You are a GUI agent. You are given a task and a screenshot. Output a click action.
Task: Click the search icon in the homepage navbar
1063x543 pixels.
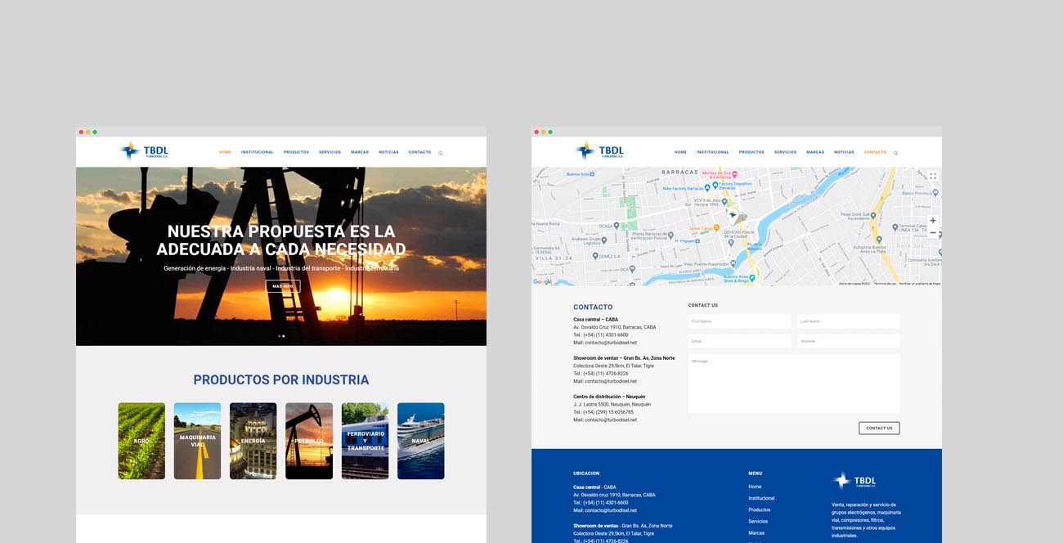(x=441, y=153)
